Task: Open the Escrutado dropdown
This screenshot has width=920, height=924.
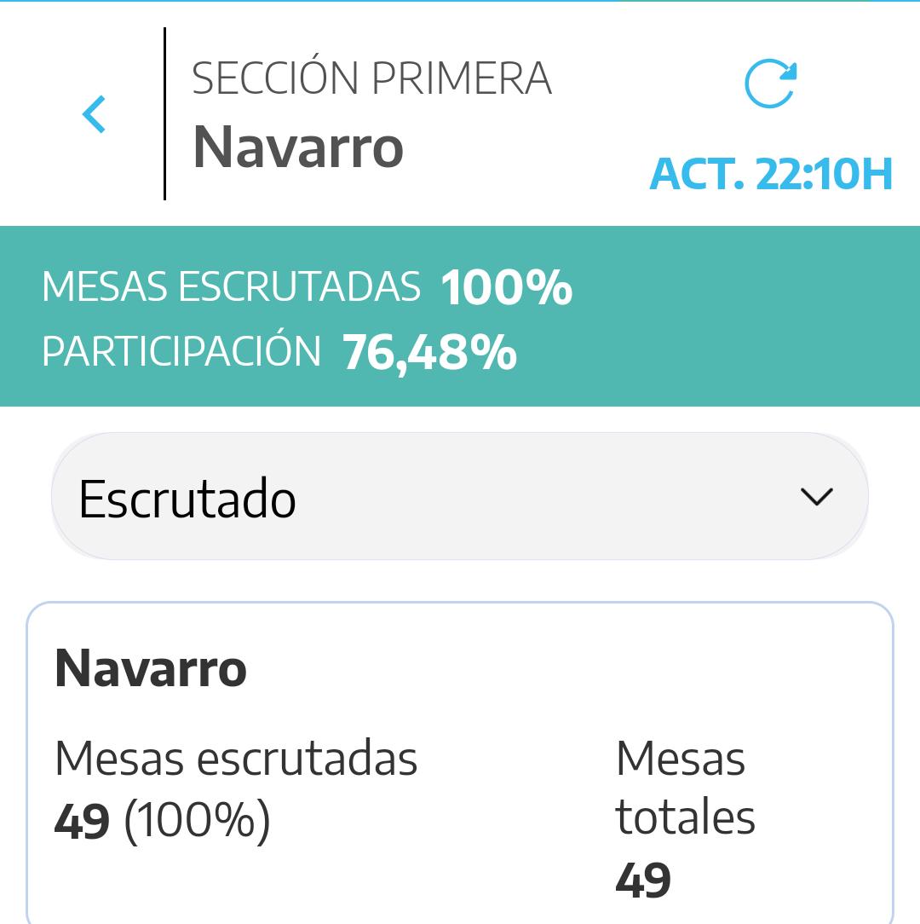Action: pyautogui.click(x=460, y=497)
